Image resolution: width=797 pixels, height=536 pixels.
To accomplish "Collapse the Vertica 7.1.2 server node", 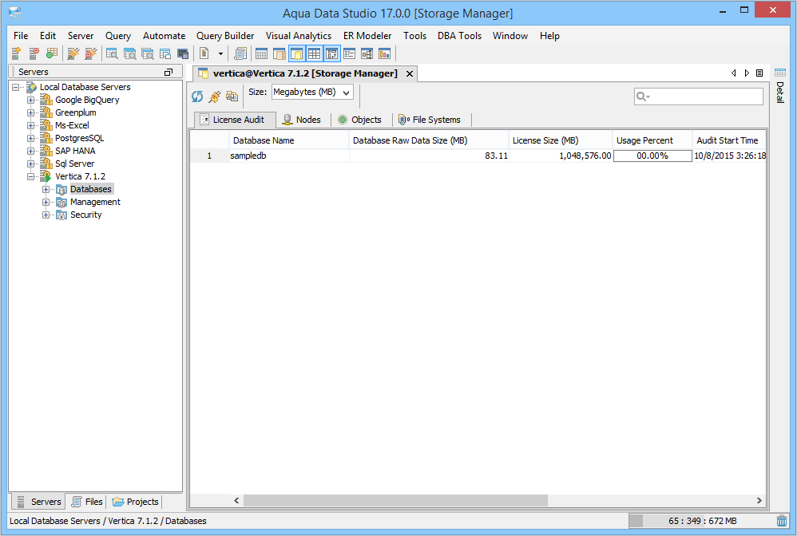I will (x=31, y=176).
